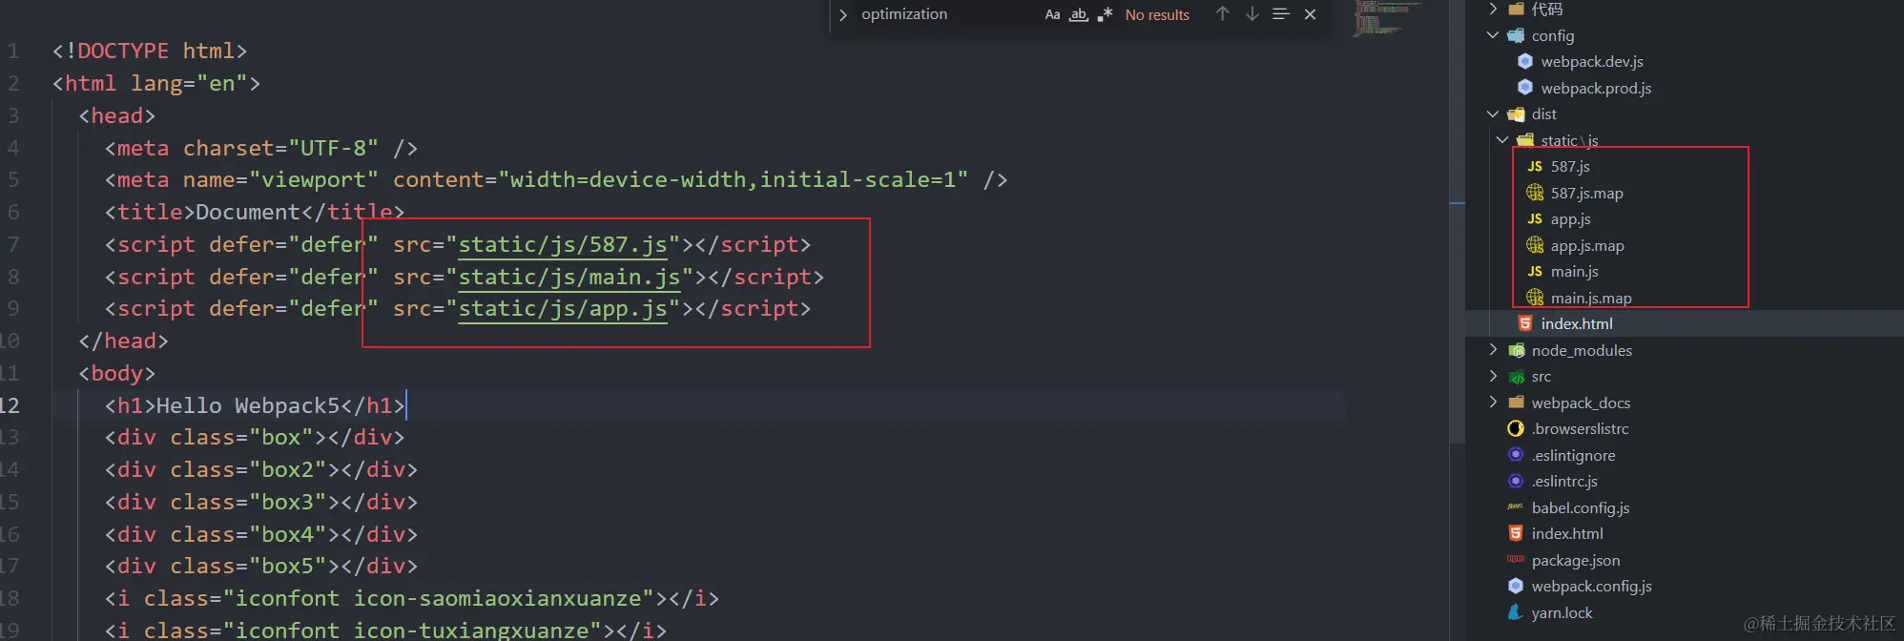Click browserslist icon beside .browserslistrc
Screen dimensions: 1904x641
[x=1516, y=428]
